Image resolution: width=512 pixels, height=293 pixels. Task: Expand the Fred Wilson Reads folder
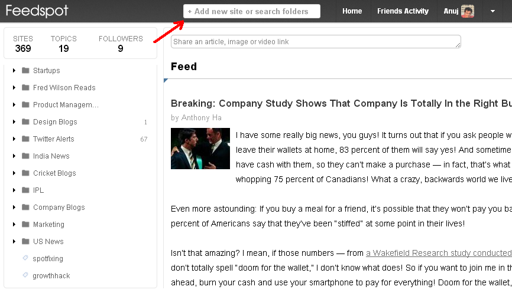pos(14,88)
